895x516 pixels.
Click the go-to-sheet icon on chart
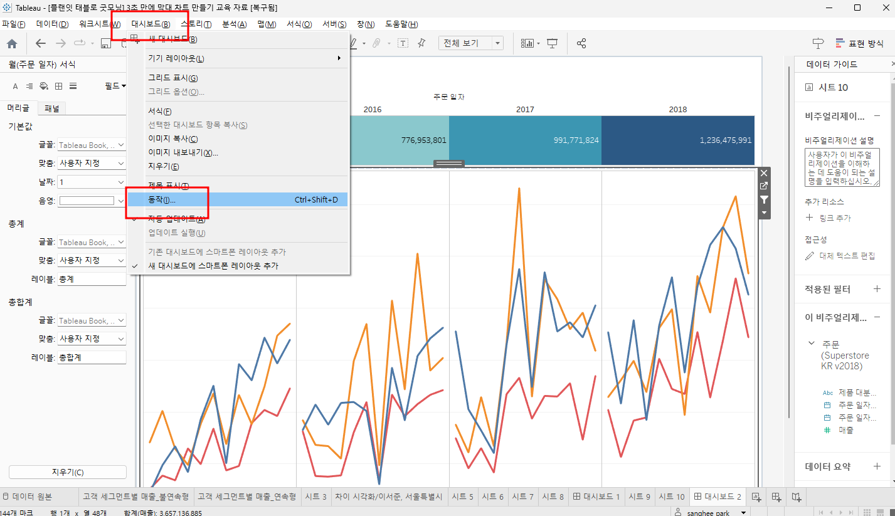764,186
